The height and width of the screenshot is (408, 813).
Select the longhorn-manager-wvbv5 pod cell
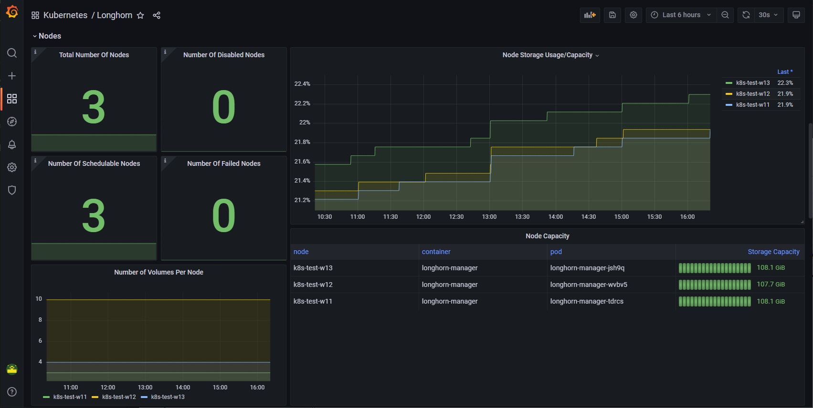(x=611, y=285)
